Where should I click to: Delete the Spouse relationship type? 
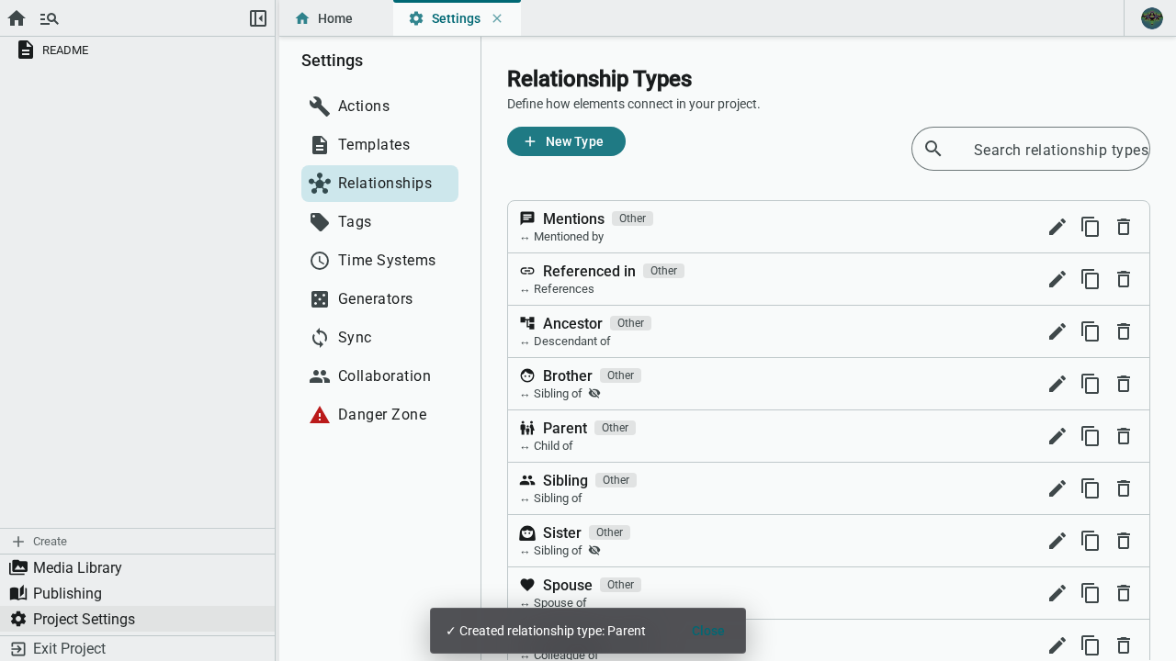(1124, 593)
